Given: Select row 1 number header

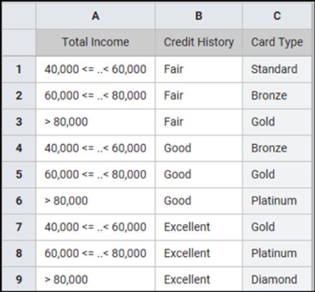Looking at the screenshot, I should (19, 70).
